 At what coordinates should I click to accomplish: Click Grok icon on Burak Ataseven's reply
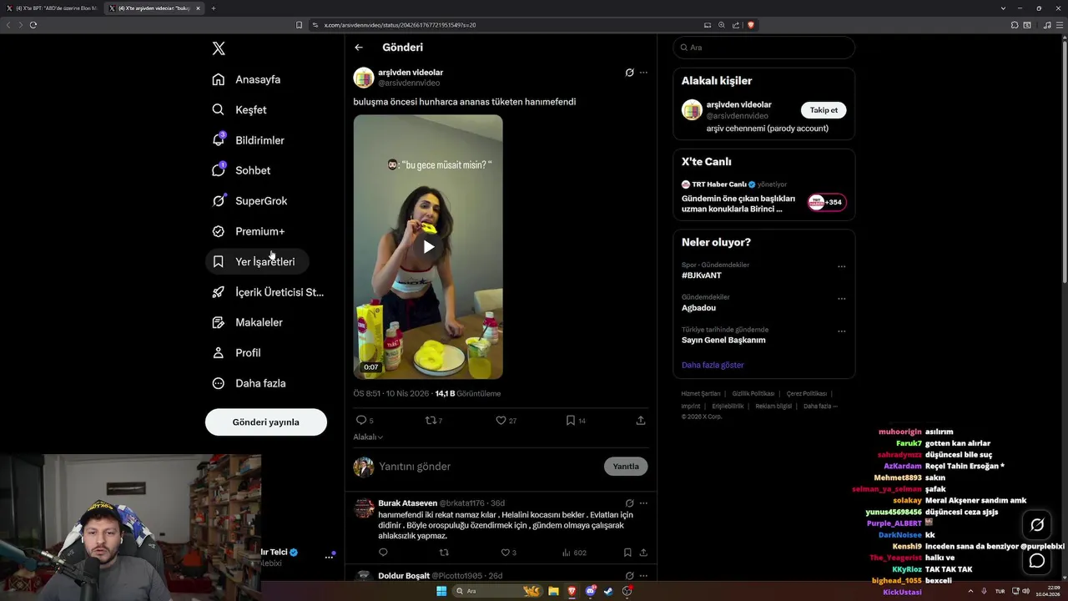point(629,503)
